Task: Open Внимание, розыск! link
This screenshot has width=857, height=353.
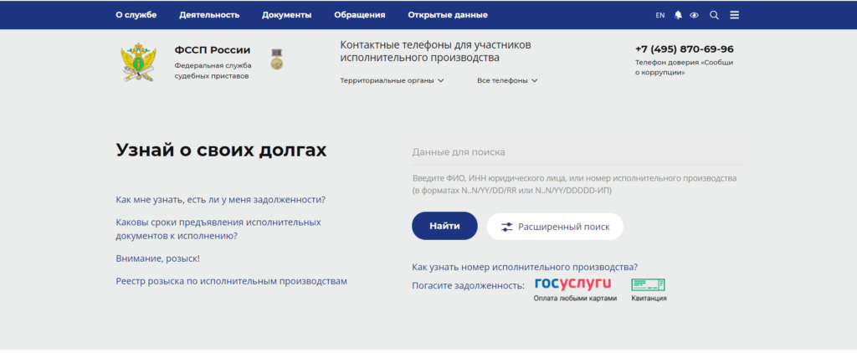Action: click(157, 259)
